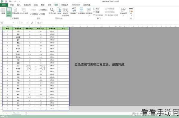Toggle the Headings (标题) checkbox
Screen dimensions: 179x118
pyautogui.click(x=42, y=14)
